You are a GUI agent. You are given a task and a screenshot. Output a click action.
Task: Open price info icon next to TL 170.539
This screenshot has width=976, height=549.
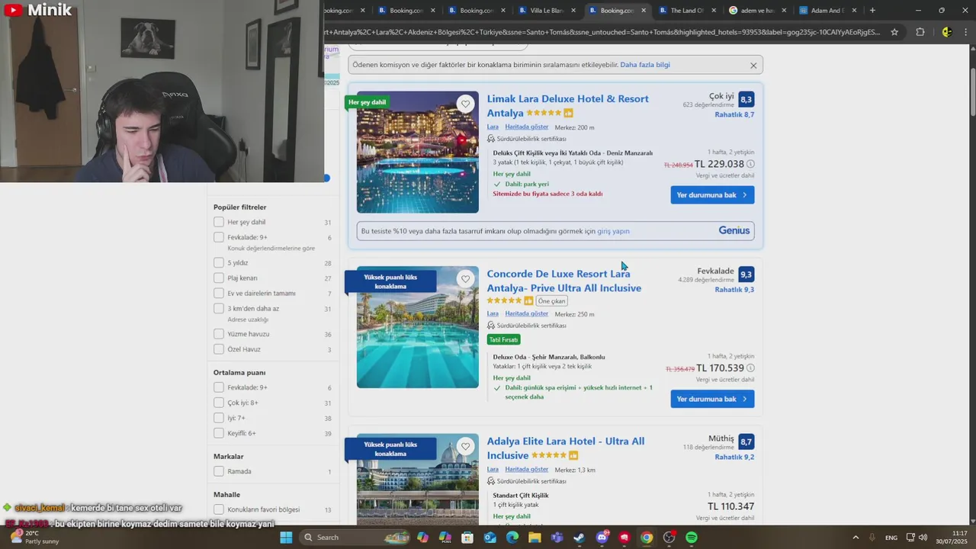coord(750,368)
